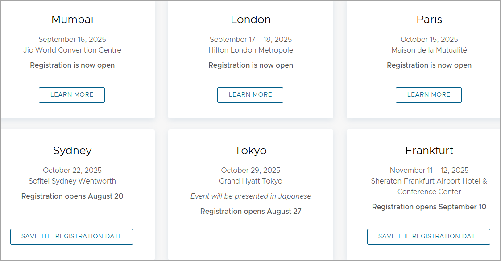The width and height of the screenshot is (501, 261).
Task: Open Learn More for the London event
Action: tap(250, 95)
